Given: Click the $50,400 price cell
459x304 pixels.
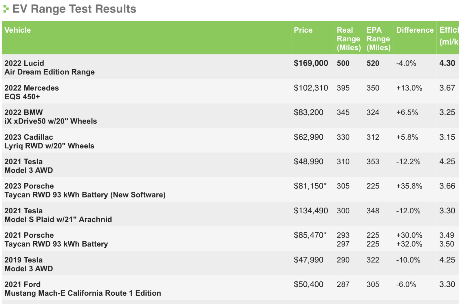Looking at the screenshot, I should pyautogui.click(x=309, y=284).
